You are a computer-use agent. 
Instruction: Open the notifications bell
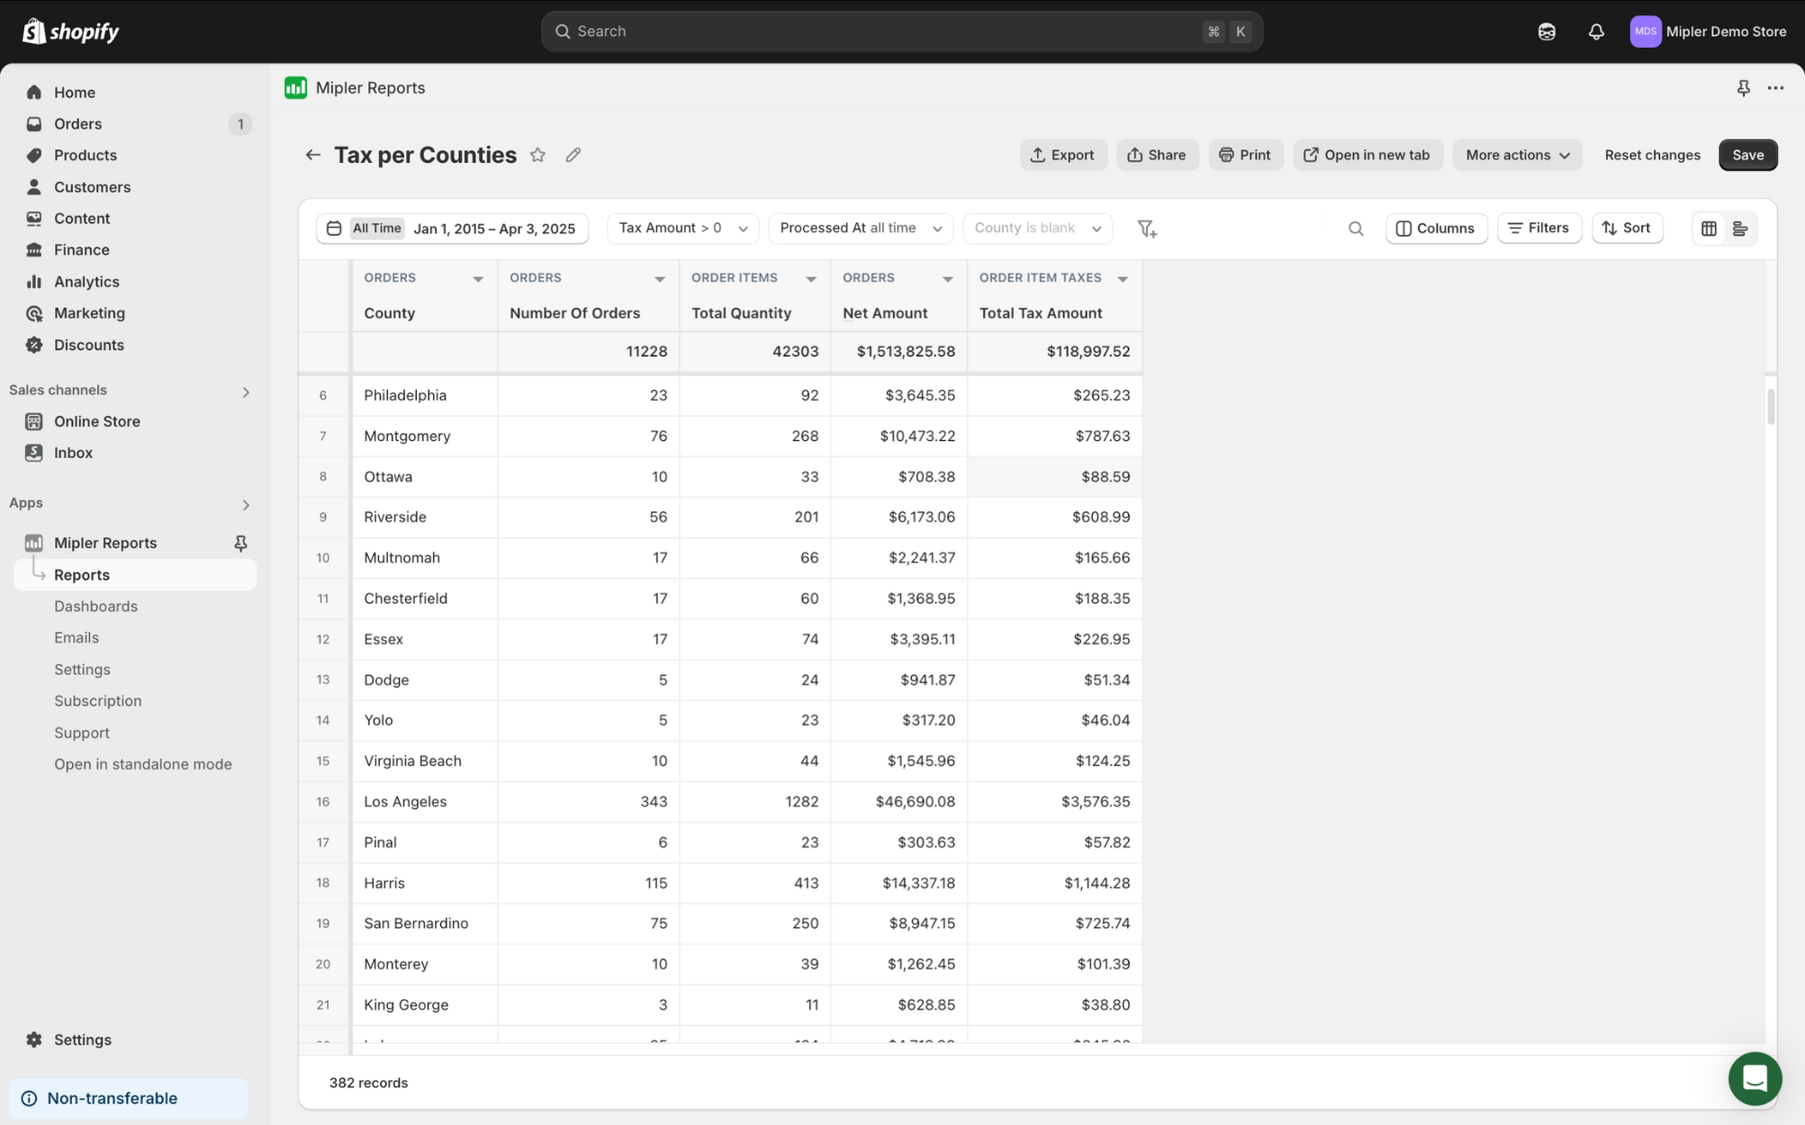[1595, 31]
